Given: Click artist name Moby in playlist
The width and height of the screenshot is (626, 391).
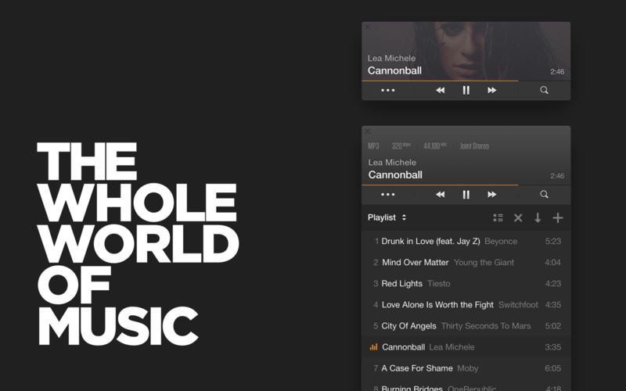Looking at the screenshot, I should point(467,368).
